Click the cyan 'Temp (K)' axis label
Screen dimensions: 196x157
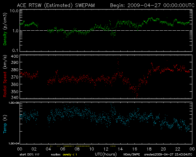tap(5, 124)
